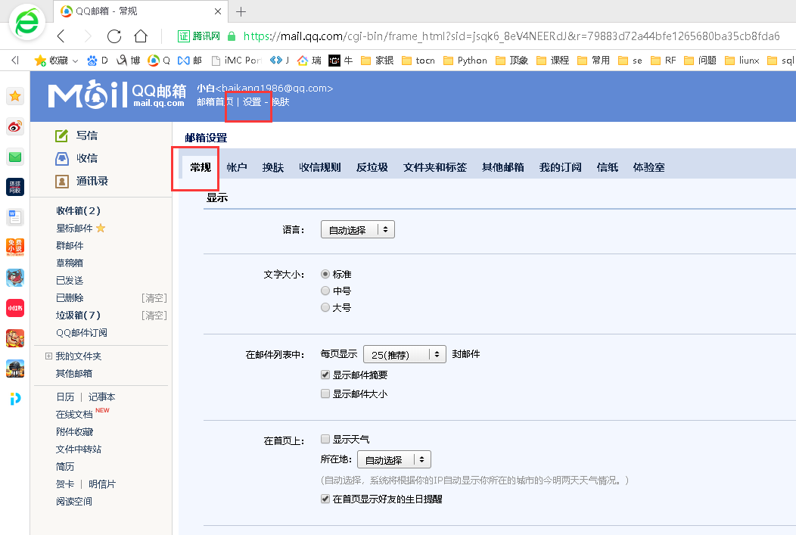
Task: Open the 收信规则 tab
Action: 320,167
